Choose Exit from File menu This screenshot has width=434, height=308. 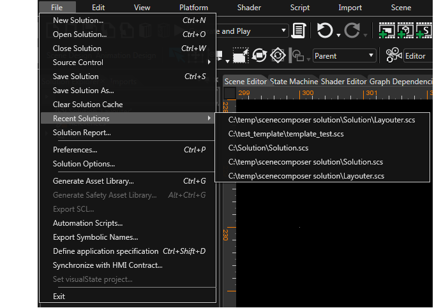tap(128, 297)
